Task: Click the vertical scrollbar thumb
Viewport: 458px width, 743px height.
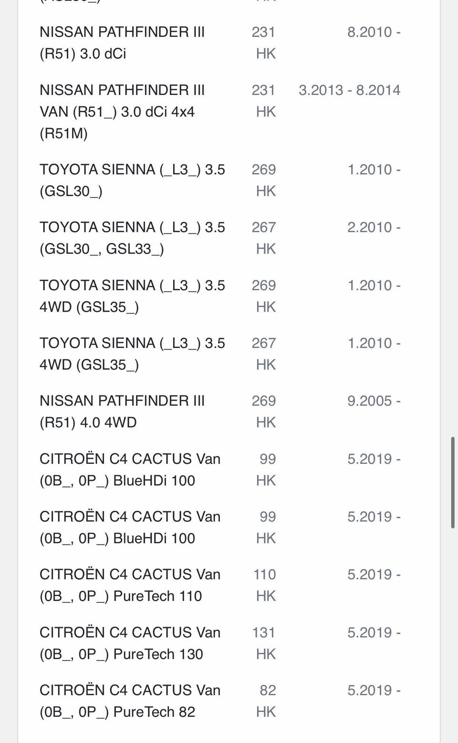Action: coord(453,482)
